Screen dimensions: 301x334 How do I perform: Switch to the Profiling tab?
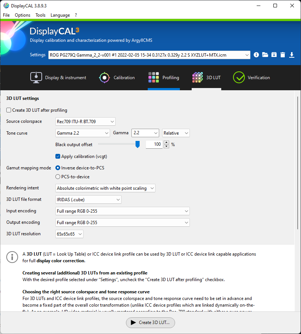(x=164, y=78)
